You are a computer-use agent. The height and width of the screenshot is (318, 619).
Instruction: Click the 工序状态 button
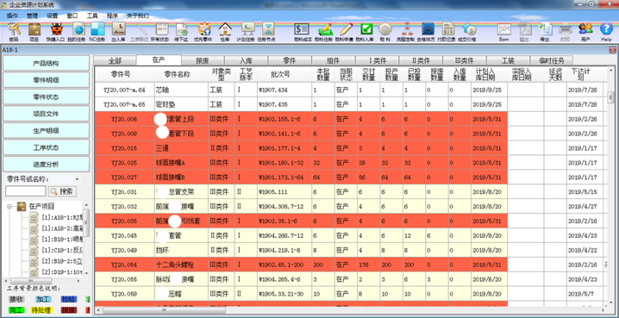tap(47, 147)
